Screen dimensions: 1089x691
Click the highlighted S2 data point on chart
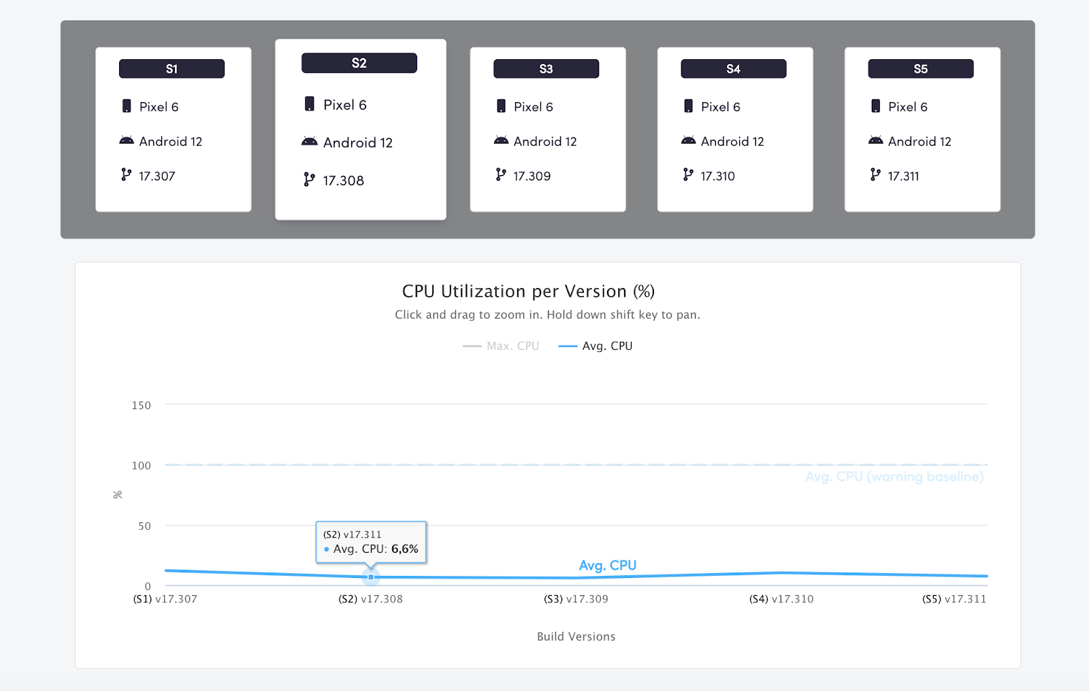click(371, 577)
